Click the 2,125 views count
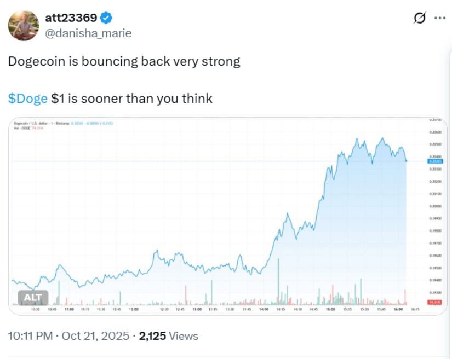 [156, 336]
